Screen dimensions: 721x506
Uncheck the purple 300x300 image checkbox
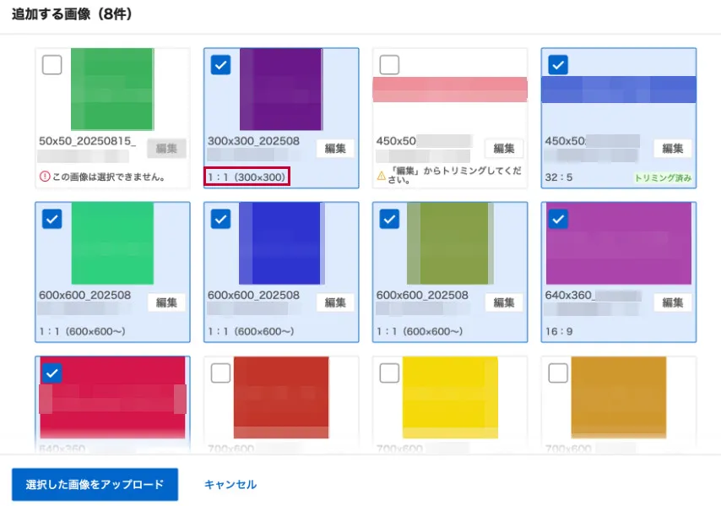pyautogui.click(x=220, y=65)
